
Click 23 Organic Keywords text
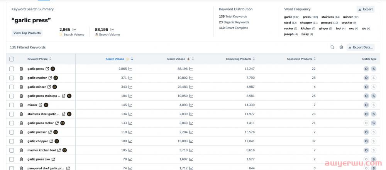pyautogui.click(x=234, y=22)
